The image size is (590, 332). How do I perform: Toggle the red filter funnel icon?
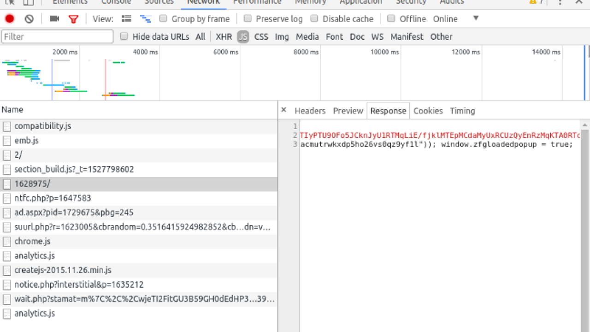point(73,19)
